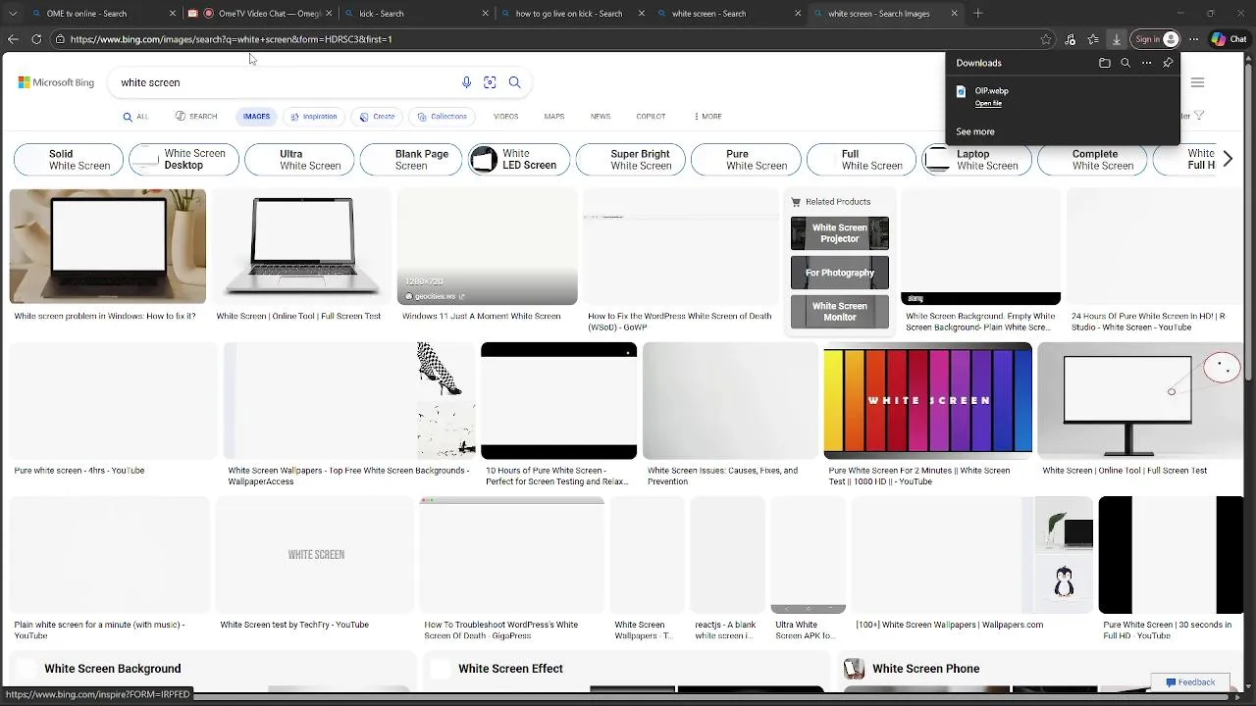Image resolution: width=1256 pixels, height=706 pixels.
Task: Click 'White Screen Monitor' related product
Action: tap(840, 311)
